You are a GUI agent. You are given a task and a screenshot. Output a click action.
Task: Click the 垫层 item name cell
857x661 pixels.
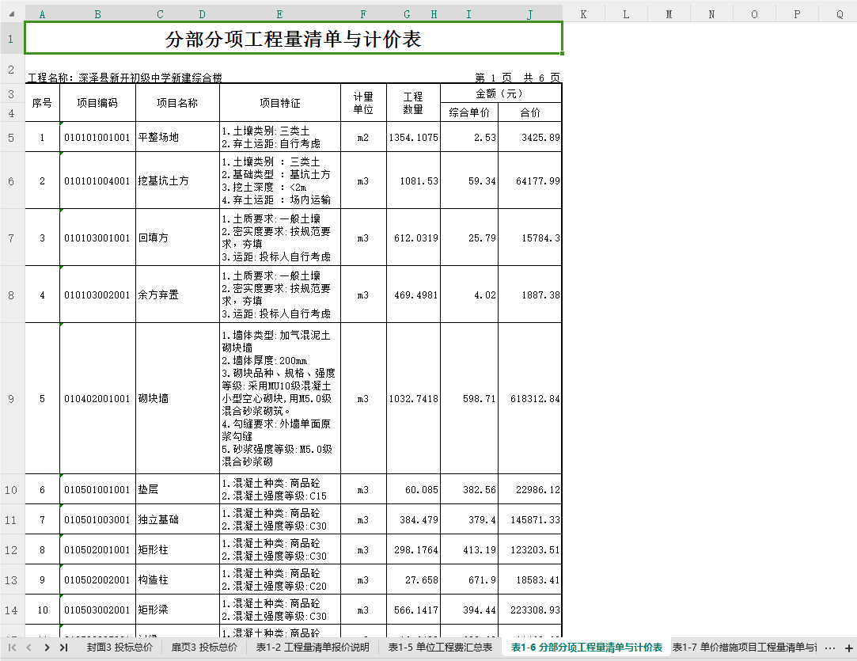(177, 489)
